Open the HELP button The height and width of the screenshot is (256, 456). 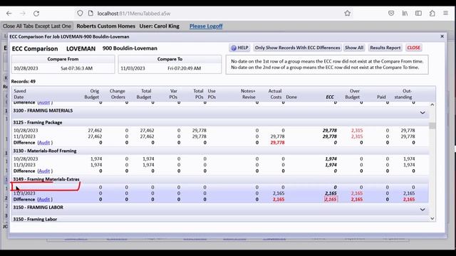tap(239, 48)
